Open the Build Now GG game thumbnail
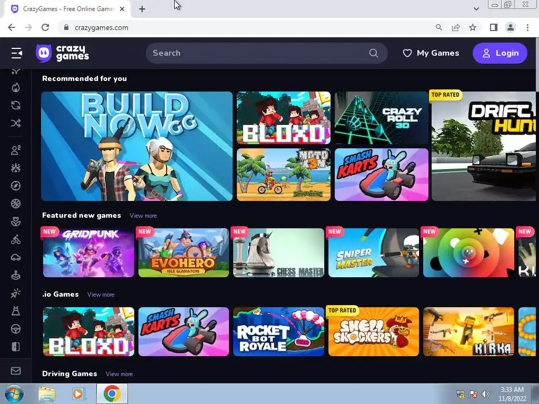Screen dimensions: 539x404 137,146
